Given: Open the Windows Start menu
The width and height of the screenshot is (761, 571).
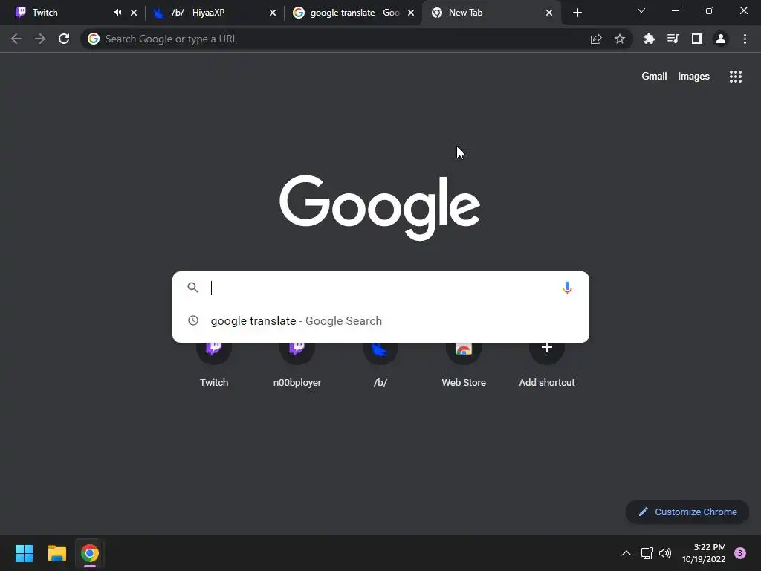Looking at the screenshot, I should (24, 553).
